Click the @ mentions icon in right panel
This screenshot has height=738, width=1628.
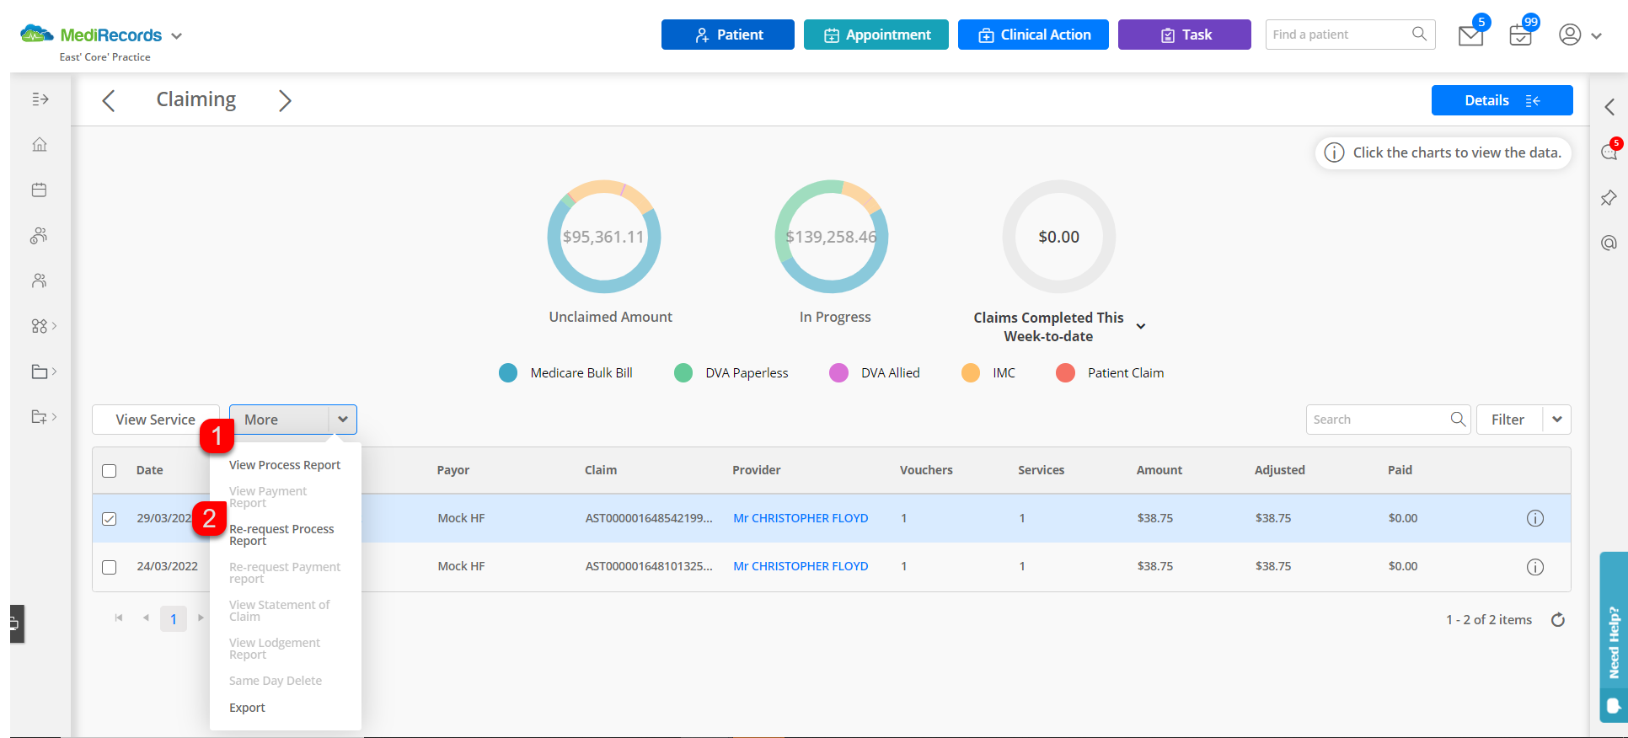1609,243
